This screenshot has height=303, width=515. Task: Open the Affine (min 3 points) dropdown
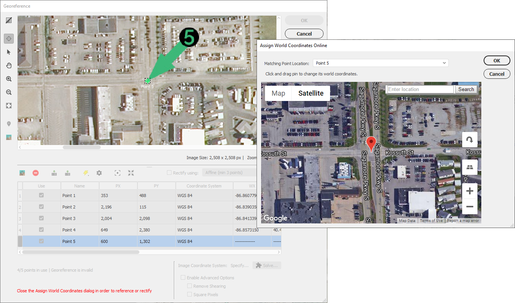coord(229,173)
